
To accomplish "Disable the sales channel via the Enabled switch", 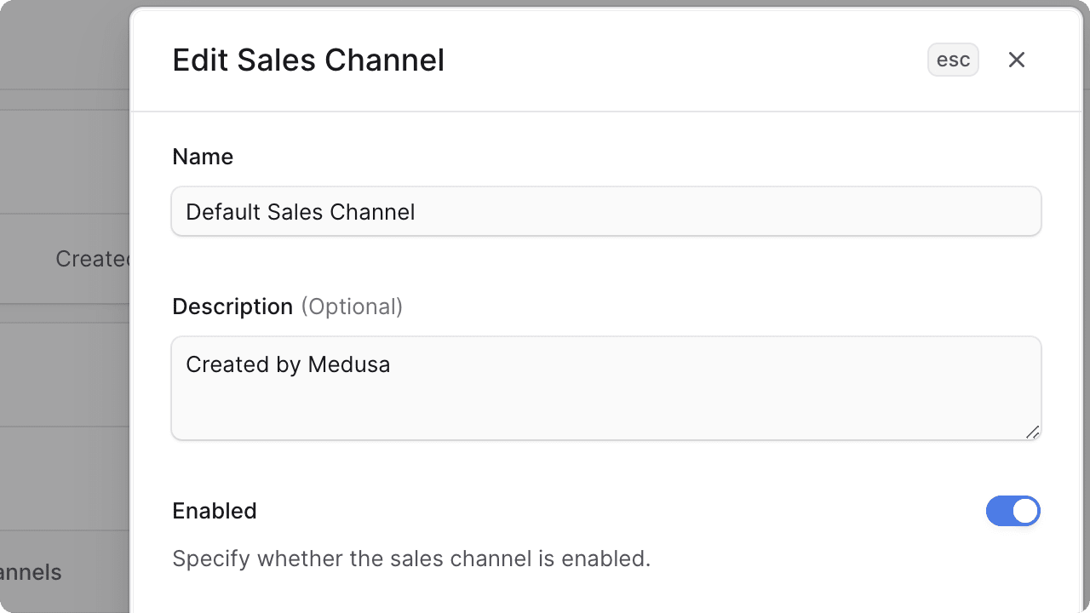I will point(1013,511).
